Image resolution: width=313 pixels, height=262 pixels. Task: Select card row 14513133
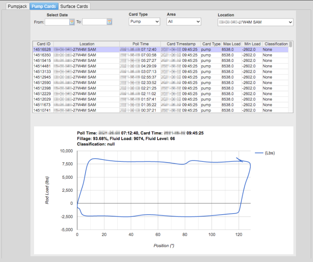[161, 72]
